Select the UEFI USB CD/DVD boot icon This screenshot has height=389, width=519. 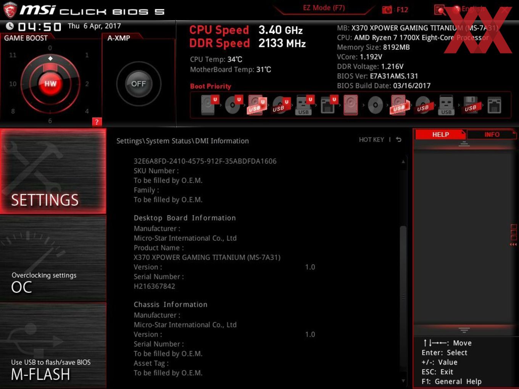coord(281,105)
